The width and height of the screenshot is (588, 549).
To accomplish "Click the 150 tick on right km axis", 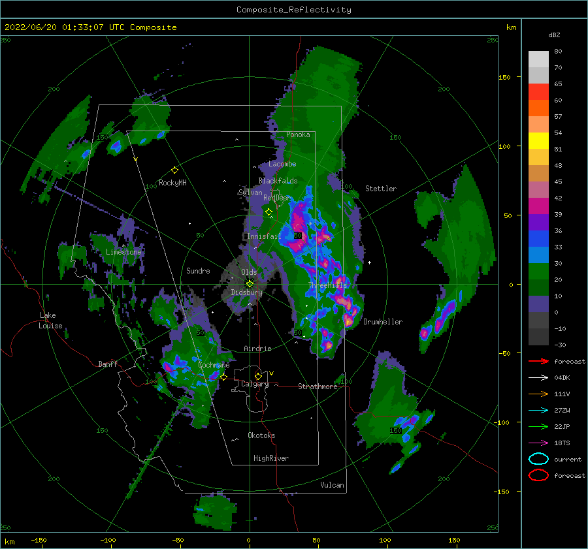I will coord(504,77).
